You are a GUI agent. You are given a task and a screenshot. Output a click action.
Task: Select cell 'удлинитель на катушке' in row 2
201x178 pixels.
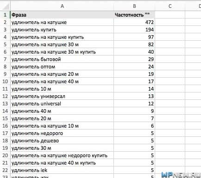click(x=62, y=22)
